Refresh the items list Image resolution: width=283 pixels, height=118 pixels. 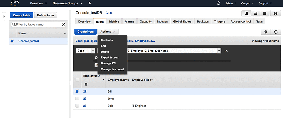(x=276, y=32)
